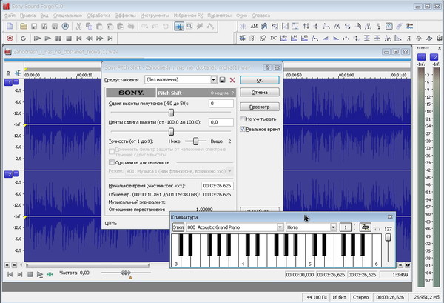Open the disabled Mode (Режим) dropdown
This screenshot has height=303, width=444.
229,171
